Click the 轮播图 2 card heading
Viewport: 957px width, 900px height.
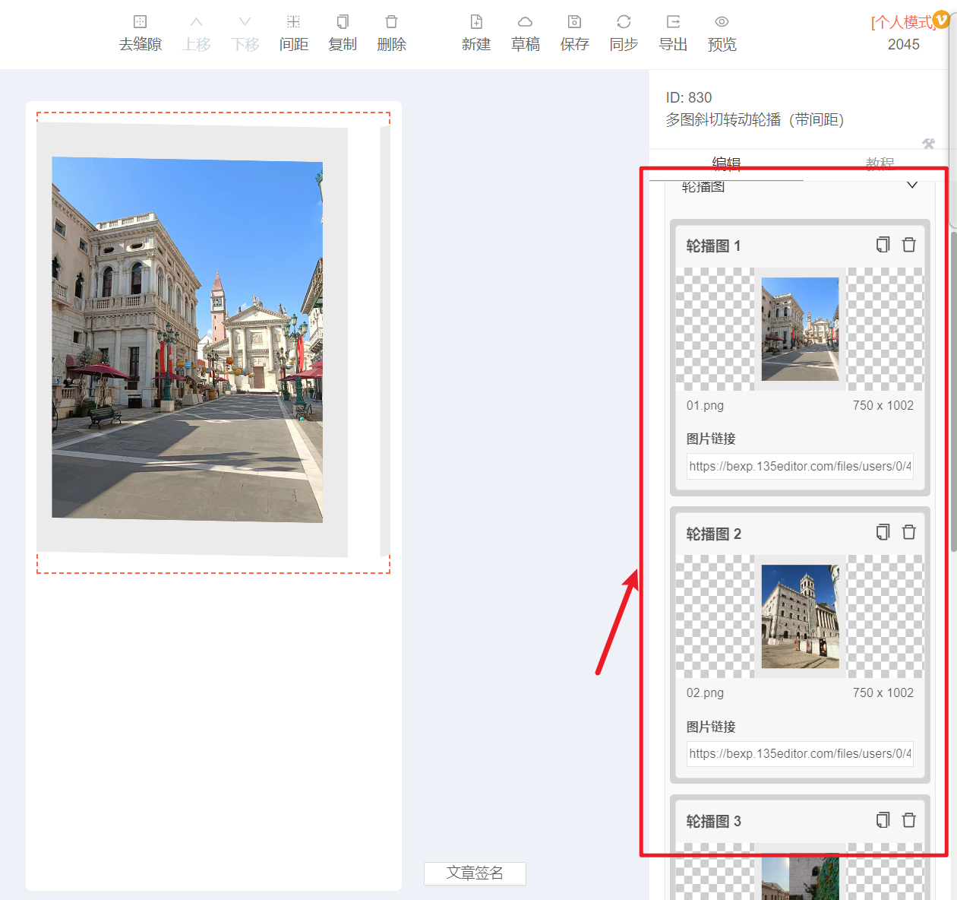pos(713,534)
